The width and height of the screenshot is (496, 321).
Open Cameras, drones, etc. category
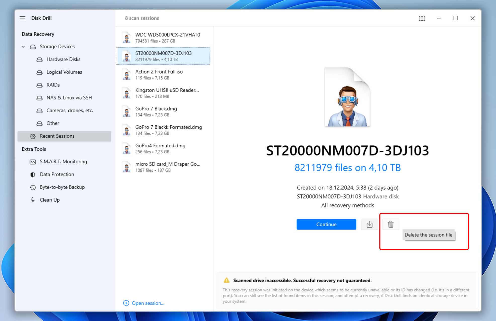[x=70, y=111]
